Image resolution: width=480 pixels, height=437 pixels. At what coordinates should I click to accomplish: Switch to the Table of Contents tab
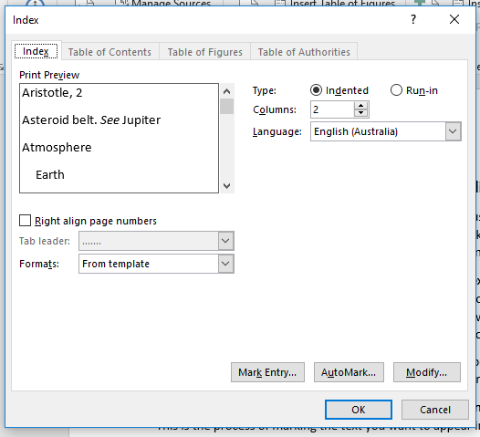coord(110,52)
